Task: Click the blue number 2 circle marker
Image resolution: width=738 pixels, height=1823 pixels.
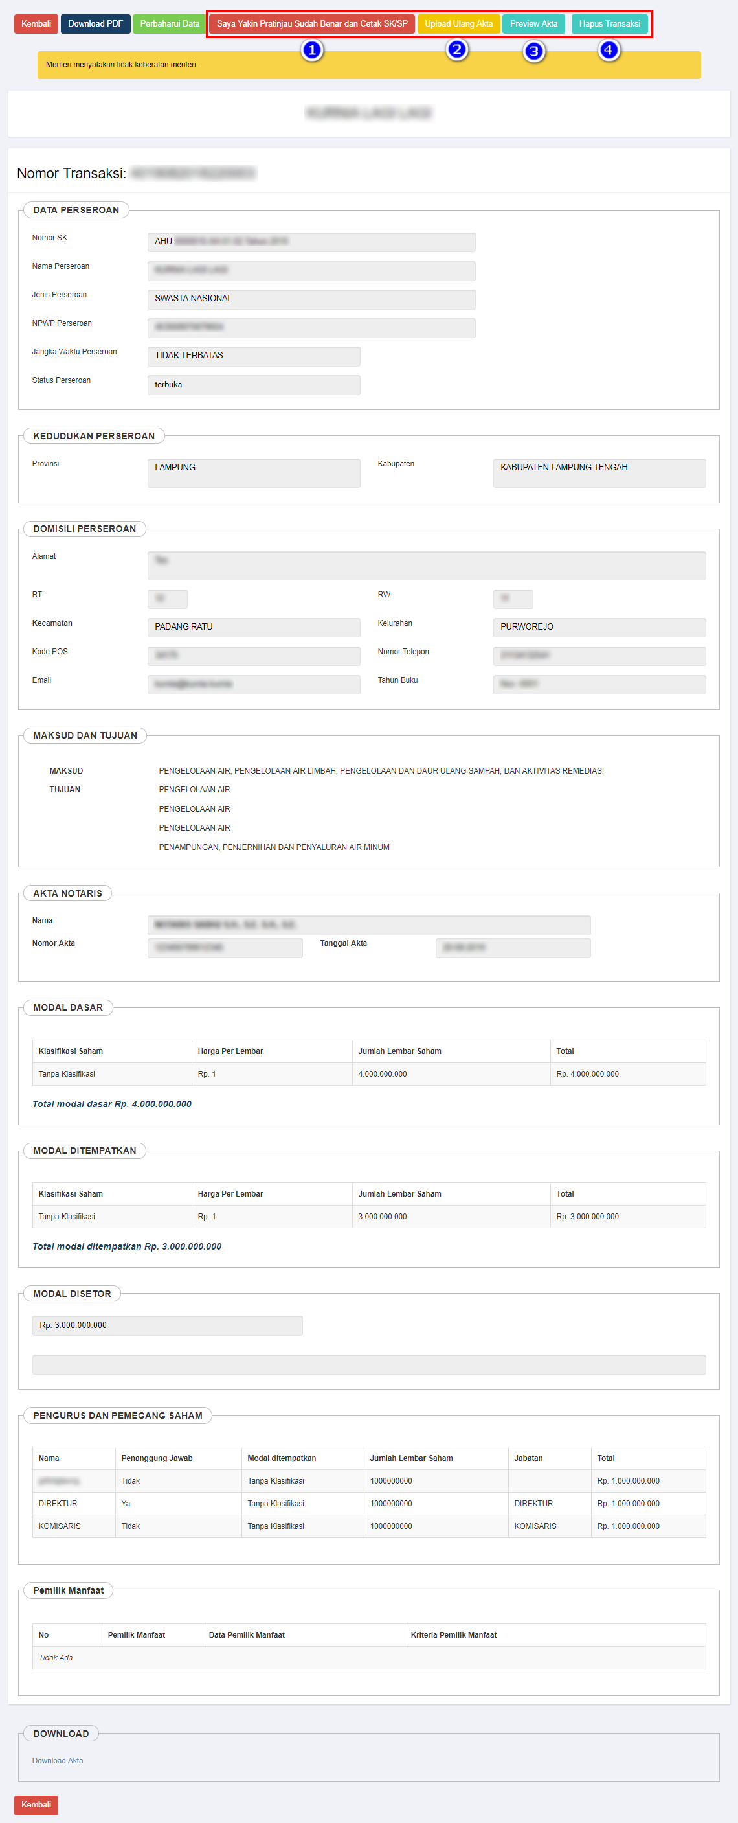Action: click(x=457, y=51)
